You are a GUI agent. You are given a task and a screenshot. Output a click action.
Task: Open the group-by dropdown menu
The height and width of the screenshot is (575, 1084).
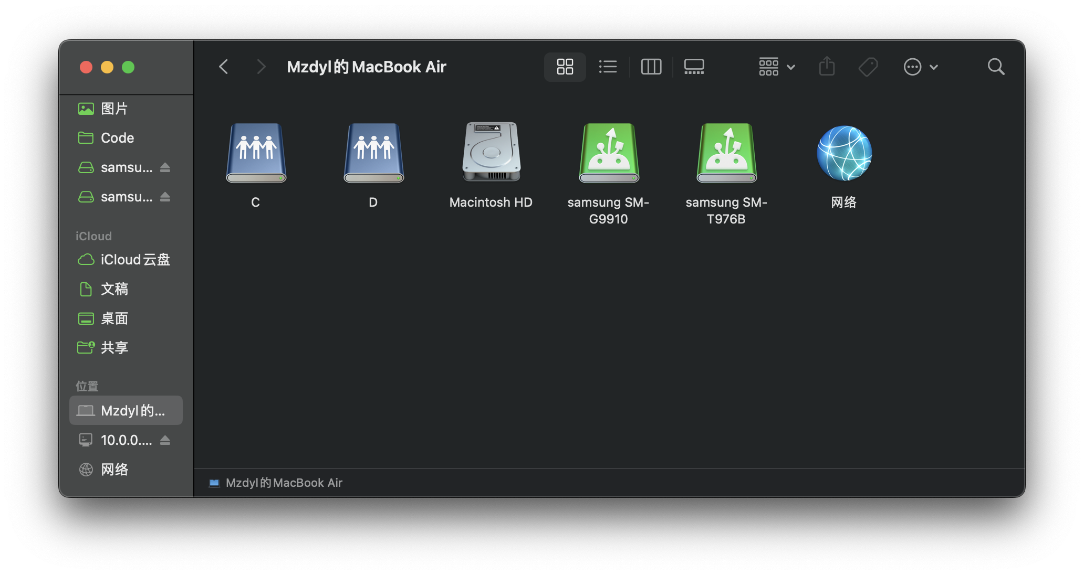pos(777,67)
